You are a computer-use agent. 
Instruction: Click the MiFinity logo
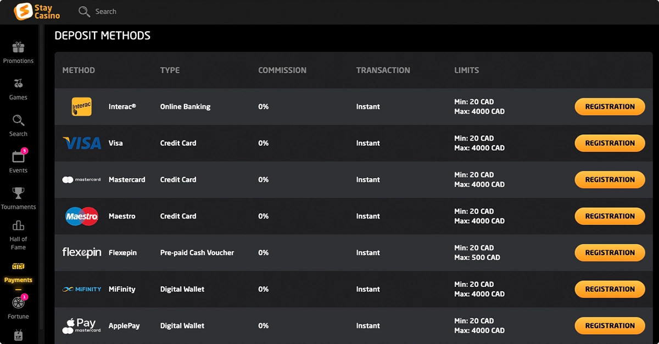click(x=82, y=289)
